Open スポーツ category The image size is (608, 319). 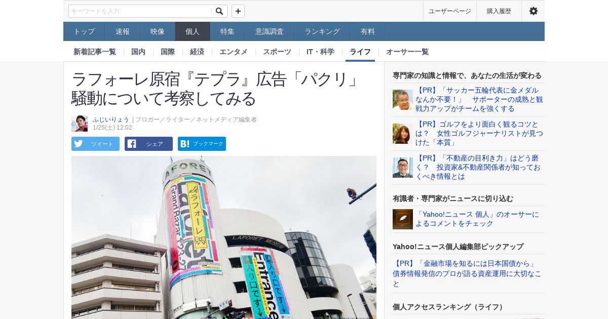(x=277, y=52)
